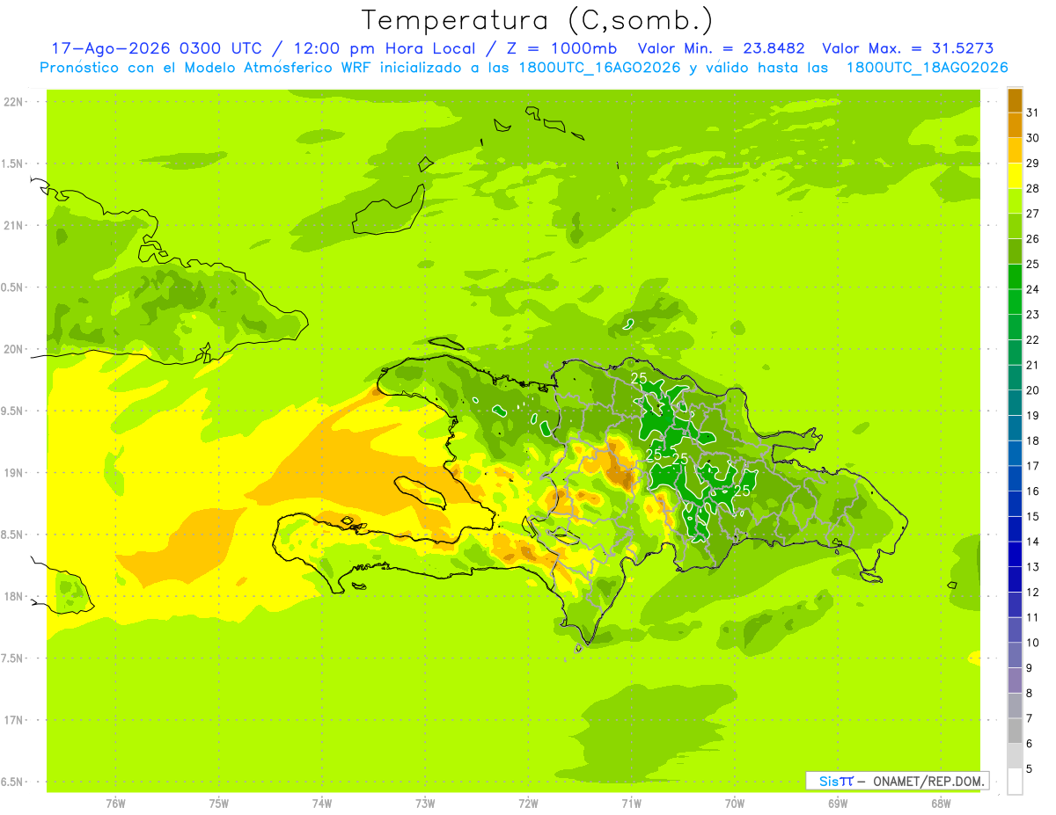Select the "Valor Max. = 31.5273" value
The image size is (1056, 815).
pyautogui.click(x=908, y=48)
